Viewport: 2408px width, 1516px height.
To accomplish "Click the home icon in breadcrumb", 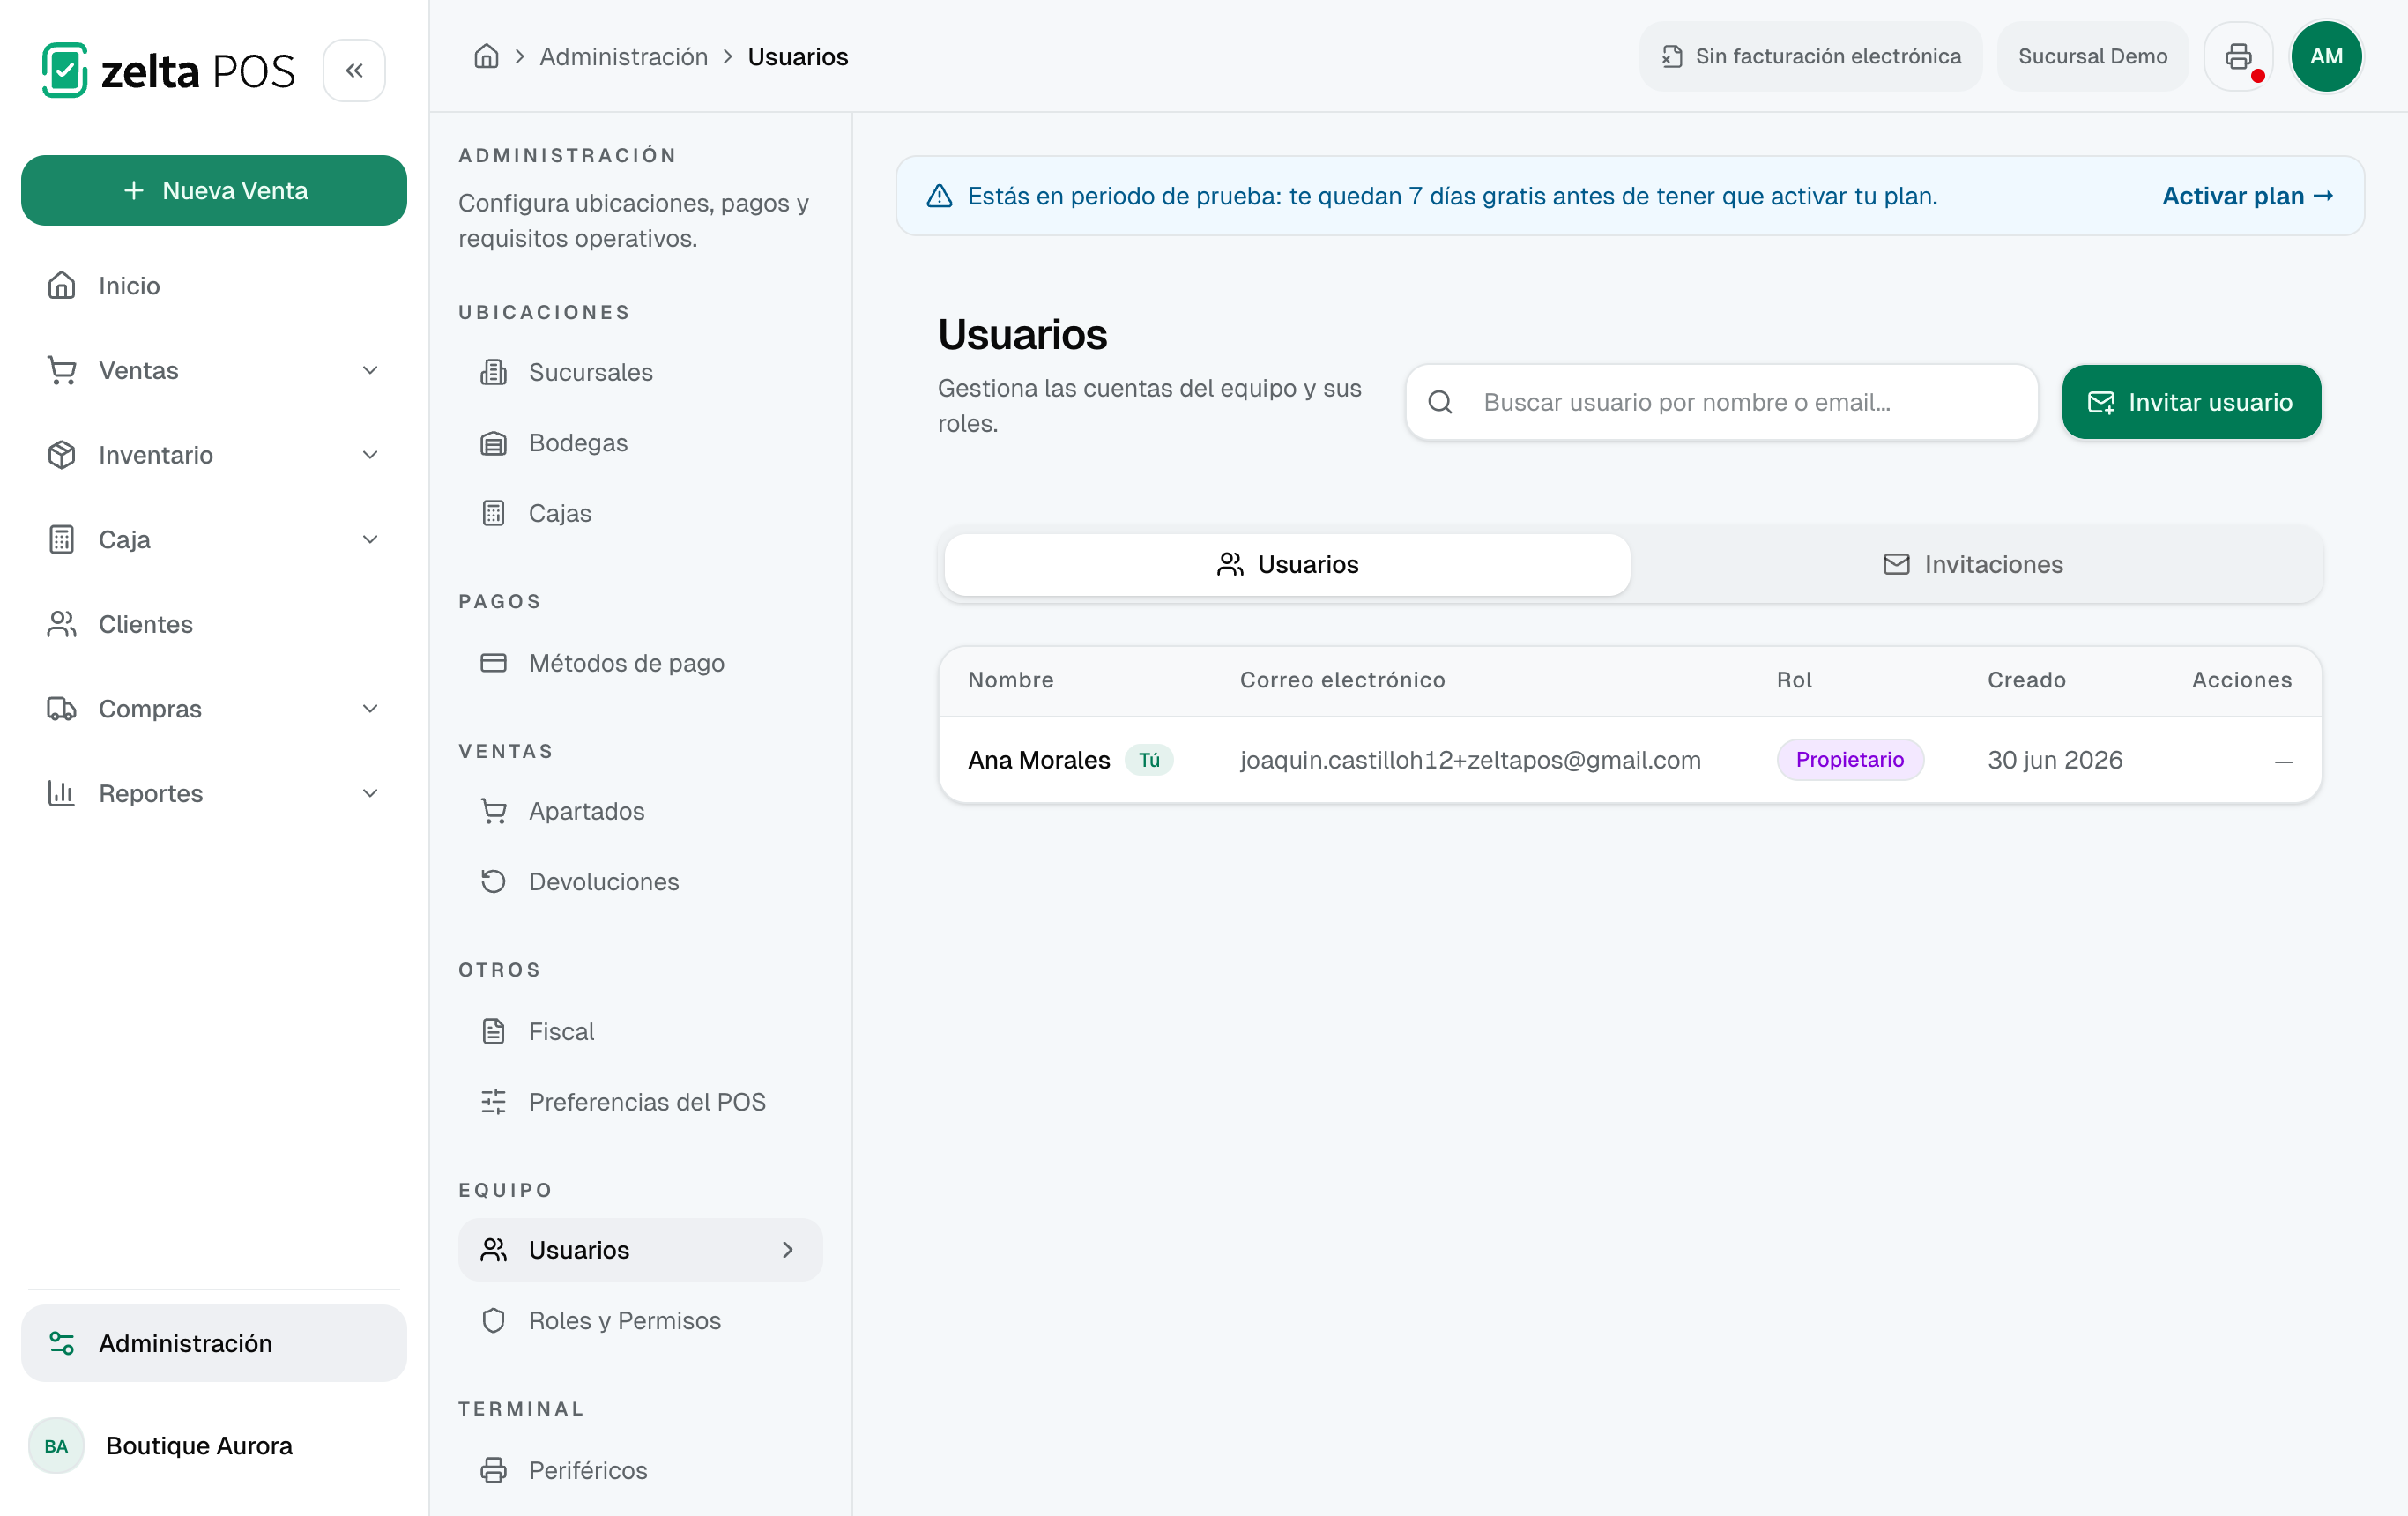I will coord(486,56).
